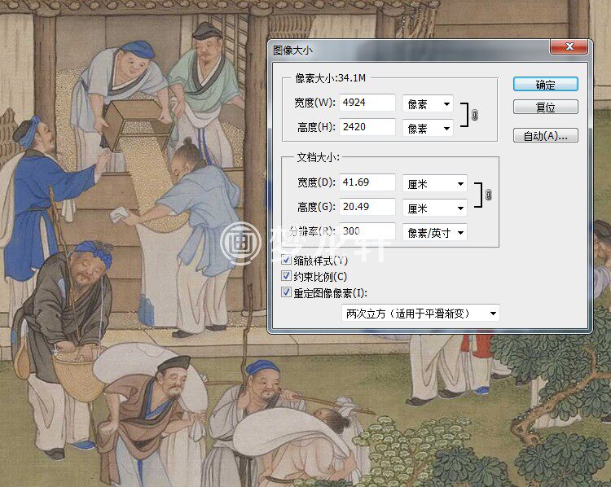Toggle the 约束比例(C) checkbox
Viewport: 611px width, 487px height.
pyautogui.click(x=287, y=276)
